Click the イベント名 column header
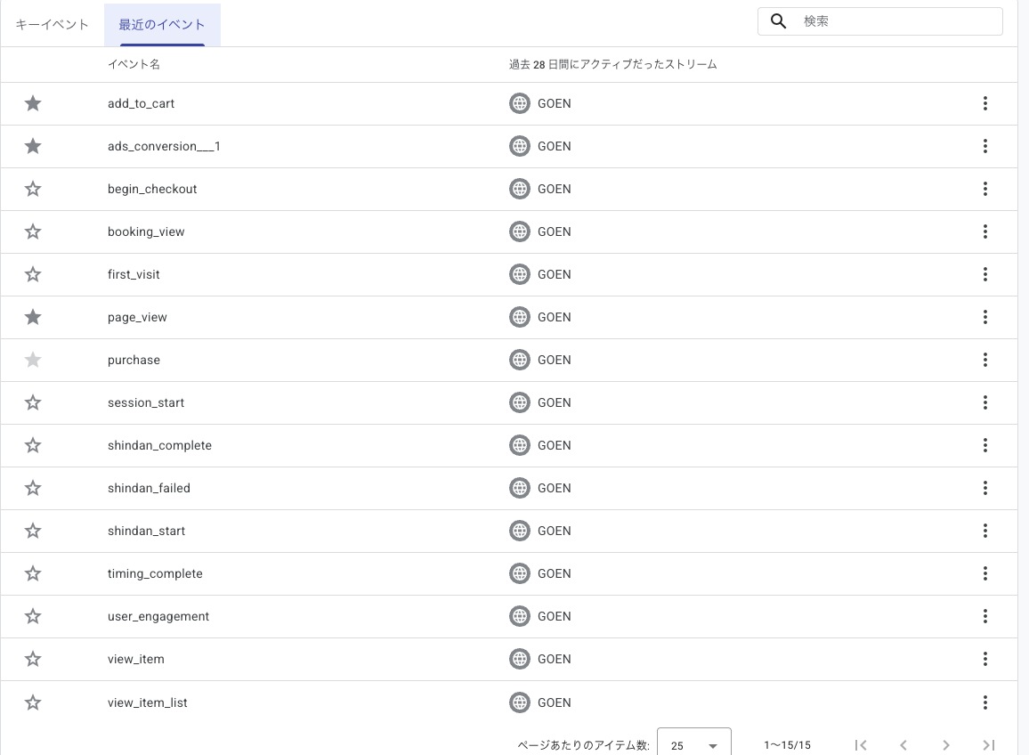The height and width of the screenshot is (755, 1029). tap(134, 64)
